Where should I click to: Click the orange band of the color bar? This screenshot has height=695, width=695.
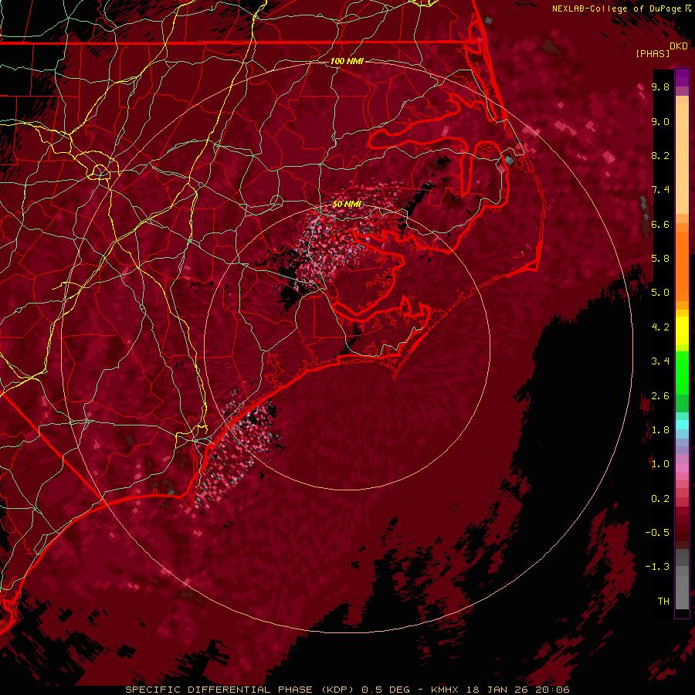point(682,266)
